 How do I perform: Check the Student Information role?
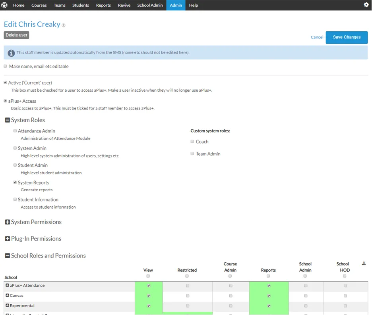click(15, 200)
